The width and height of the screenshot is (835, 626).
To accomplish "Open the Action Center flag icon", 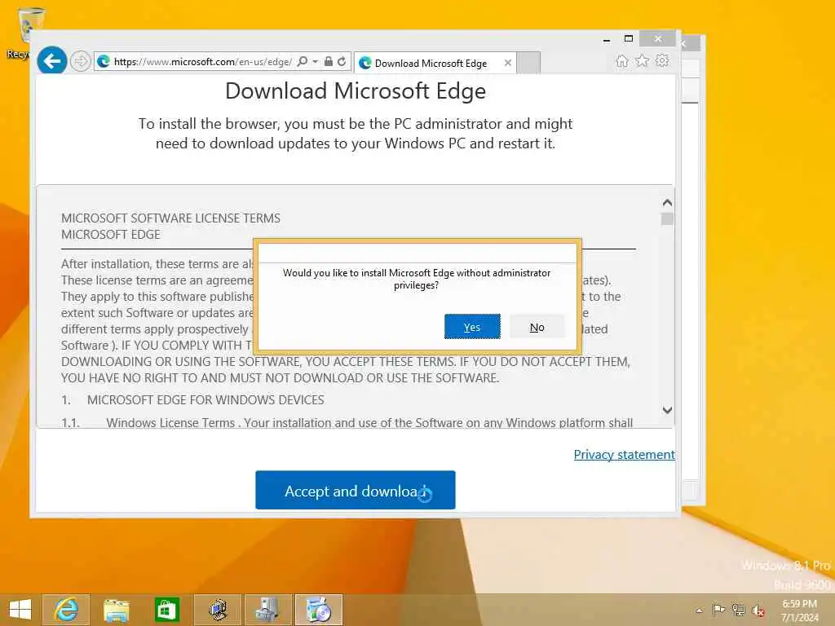I will pyautogui.click(x=718, y=610).
